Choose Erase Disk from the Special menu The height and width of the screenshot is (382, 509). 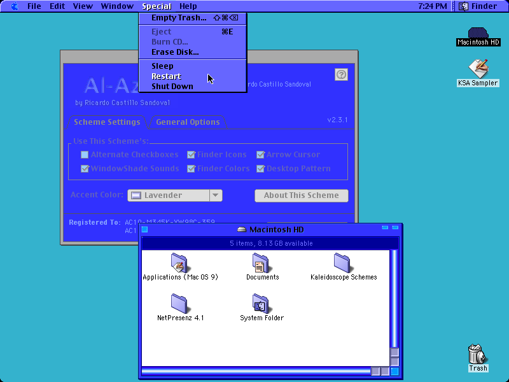tap(193, 52)
